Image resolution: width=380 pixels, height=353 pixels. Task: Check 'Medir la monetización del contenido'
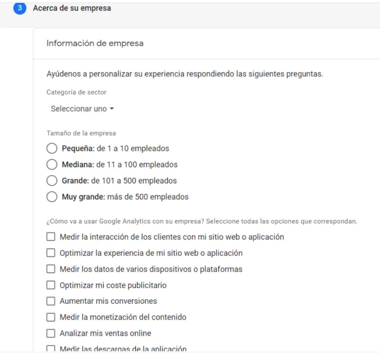click(51, 317)
